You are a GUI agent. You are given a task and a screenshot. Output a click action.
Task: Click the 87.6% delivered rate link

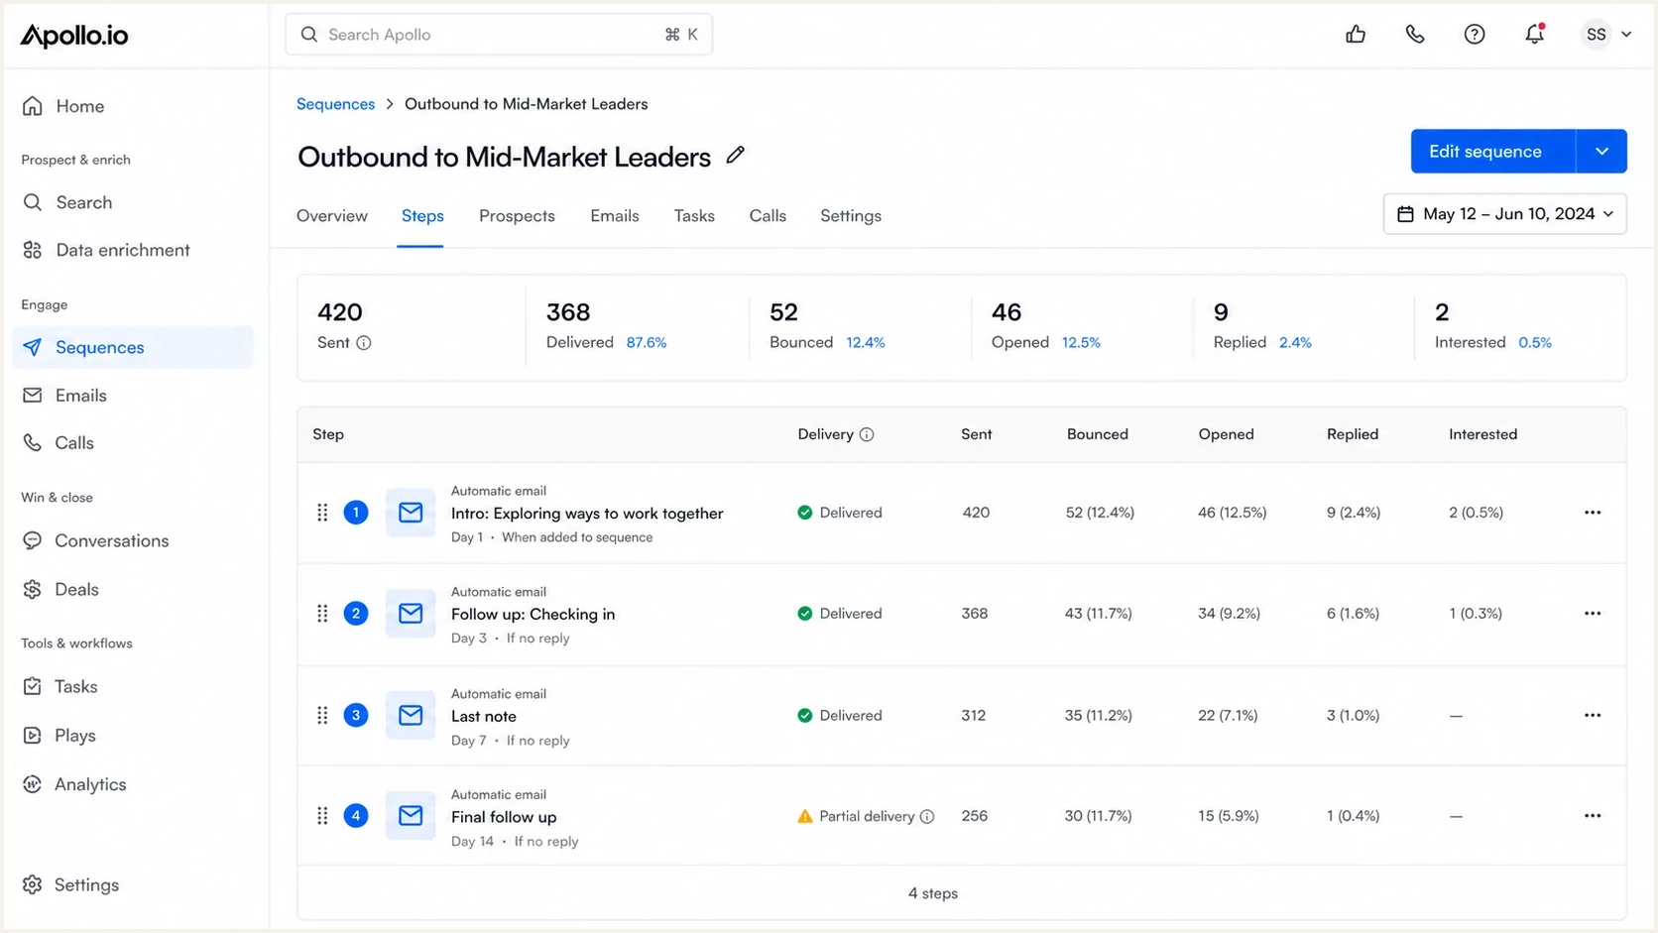click(x=647, y=343)
